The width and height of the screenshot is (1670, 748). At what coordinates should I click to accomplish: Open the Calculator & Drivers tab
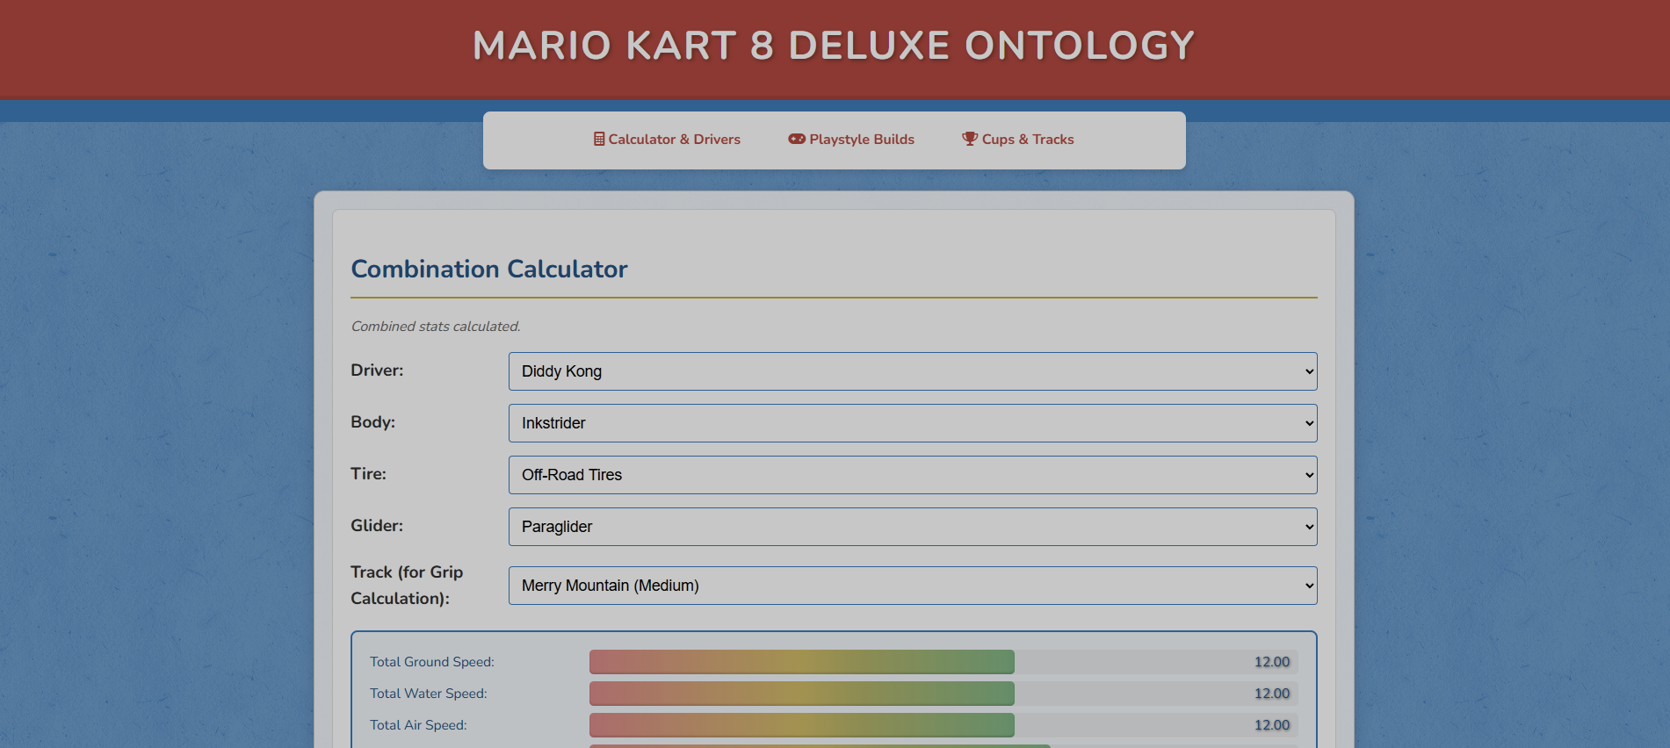667,140
